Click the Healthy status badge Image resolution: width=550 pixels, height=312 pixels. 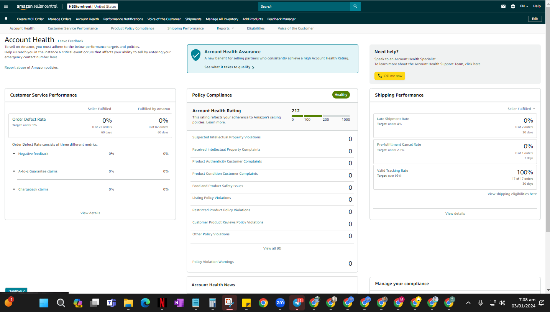tap(341, 95)
